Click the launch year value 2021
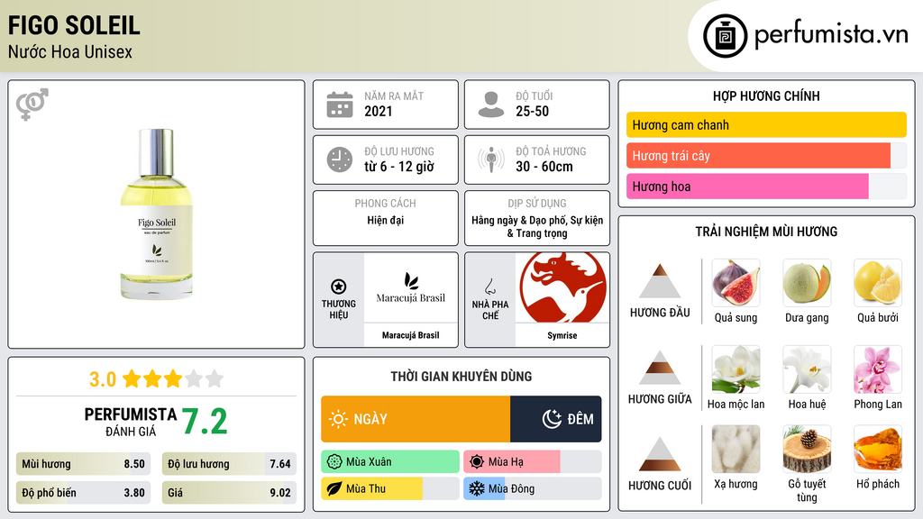923x519 pixels. [x=379, y=111]
